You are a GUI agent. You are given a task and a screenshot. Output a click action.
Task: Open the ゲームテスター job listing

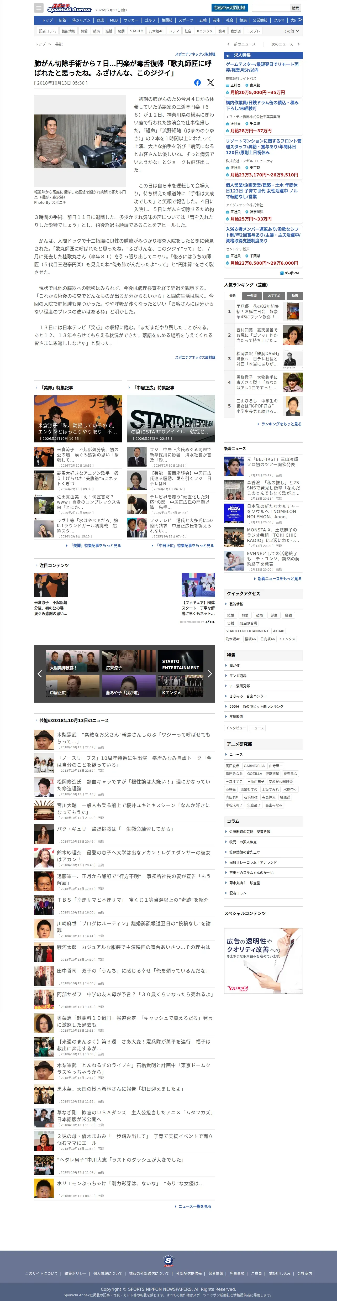tap(262, 67)
